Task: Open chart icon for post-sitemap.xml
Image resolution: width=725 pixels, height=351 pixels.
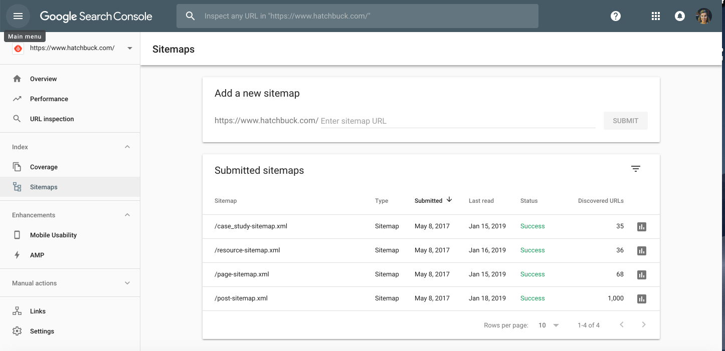Action: pos(641,299)
